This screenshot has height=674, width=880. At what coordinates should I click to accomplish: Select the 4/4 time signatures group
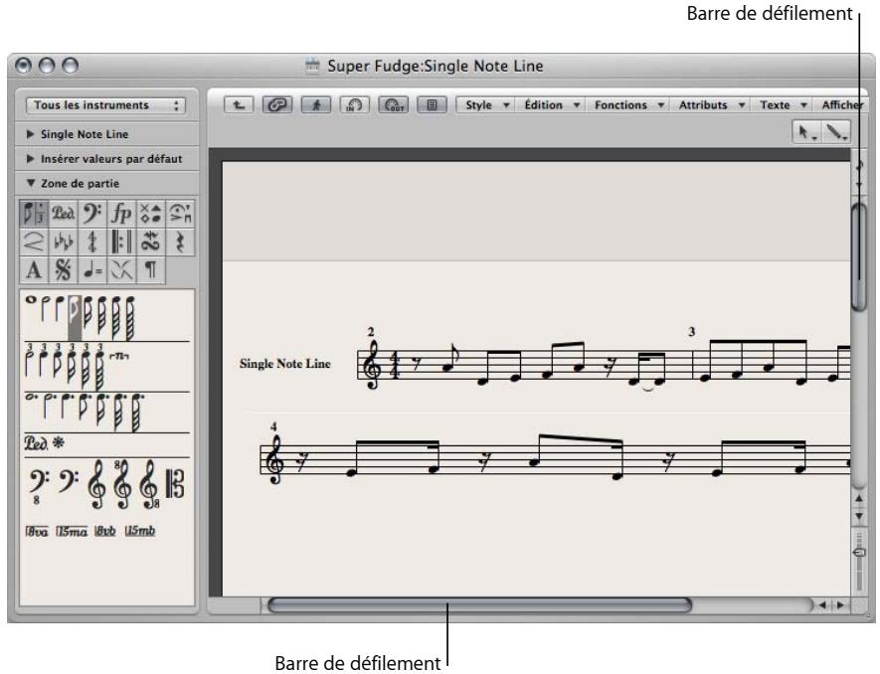coord(92,242)
